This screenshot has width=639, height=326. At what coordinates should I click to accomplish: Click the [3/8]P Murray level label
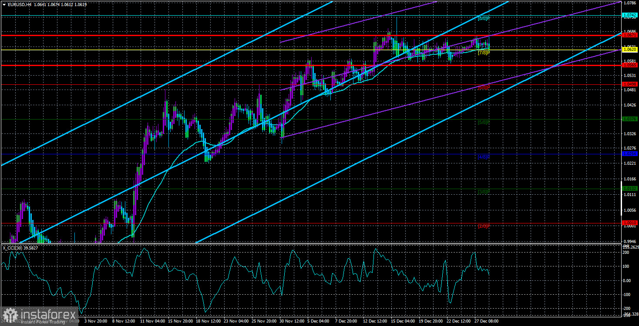(x=484, y=192)
